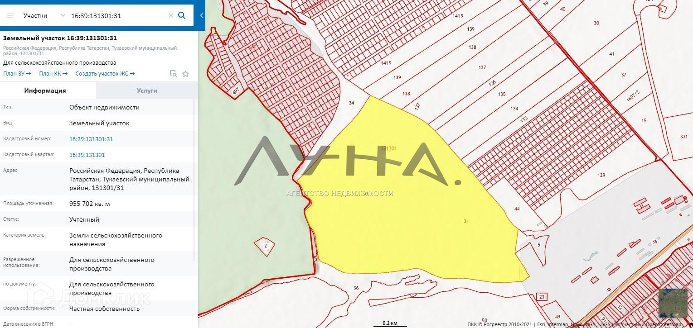Image resolution: width=693 pixels, height=328 pixels.
Task: Select the status value Учтенный
Action: [84, 219]
